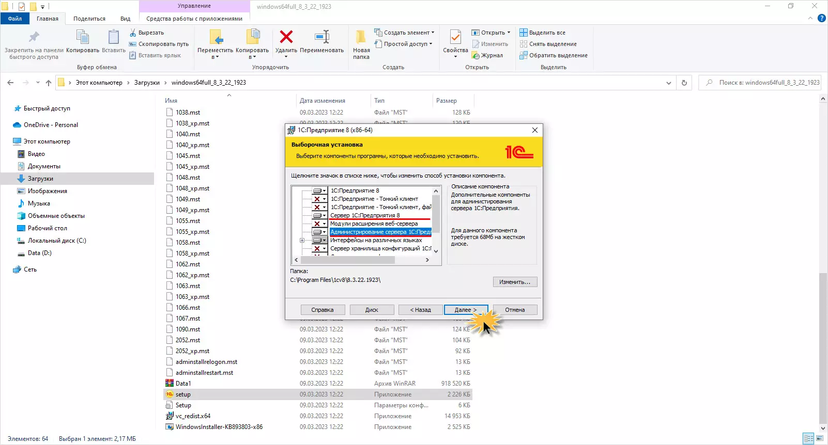Select the WindowsInstaller-KB893803-x86 file

coord(219,427)
